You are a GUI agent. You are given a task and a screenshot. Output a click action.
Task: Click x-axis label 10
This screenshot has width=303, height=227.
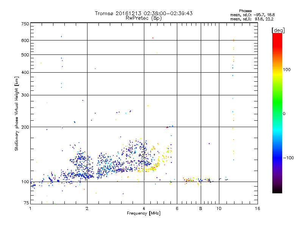219,208
